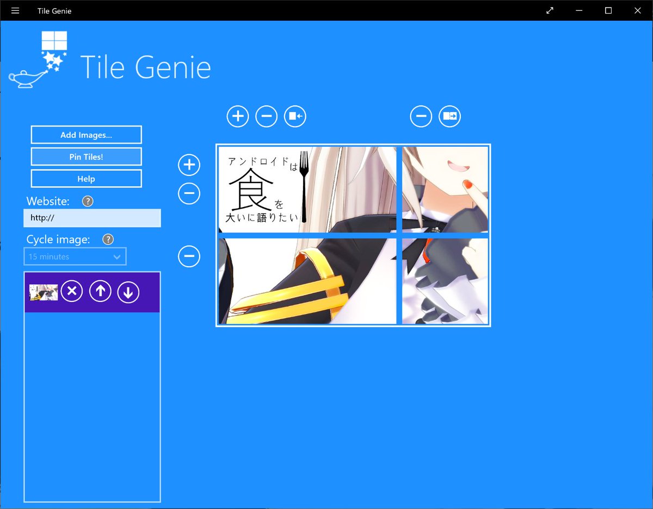Screen dimensions: 653x509
Task: Open the hamburger menu in title bar
Action: click(x=15, y=10)
